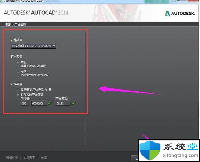
Task: Click the serial number prefix field 066
Action: click(24, 103)
